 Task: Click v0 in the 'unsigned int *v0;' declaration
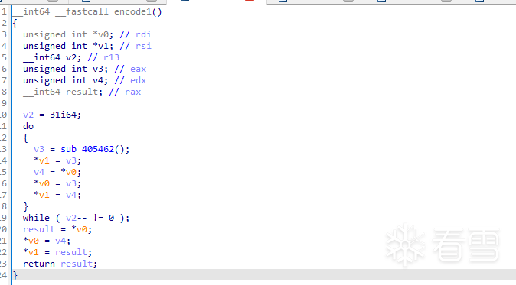pyautogui.click(x=103, y=34)
